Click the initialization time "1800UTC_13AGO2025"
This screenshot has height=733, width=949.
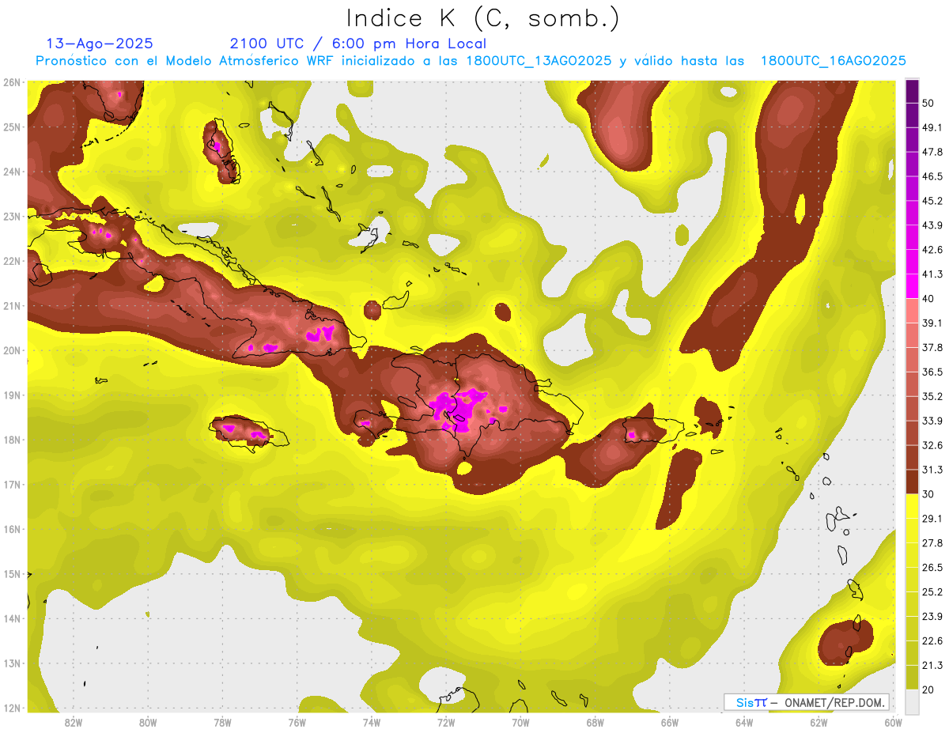tap(539, 61)
